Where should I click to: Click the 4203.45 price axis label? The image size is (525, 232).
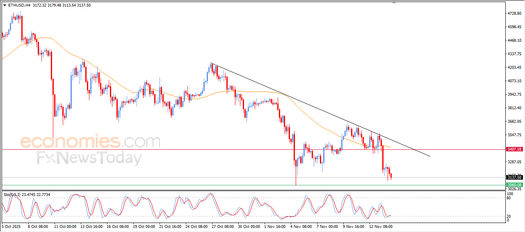pyautogui.click(x=514, y=68)
